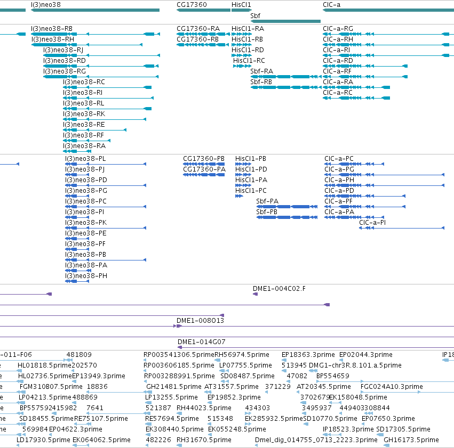The width and height of the screenshot is (454, 448).
Task: Select transcript ClC-a-RF
Action: click(337, 71)
